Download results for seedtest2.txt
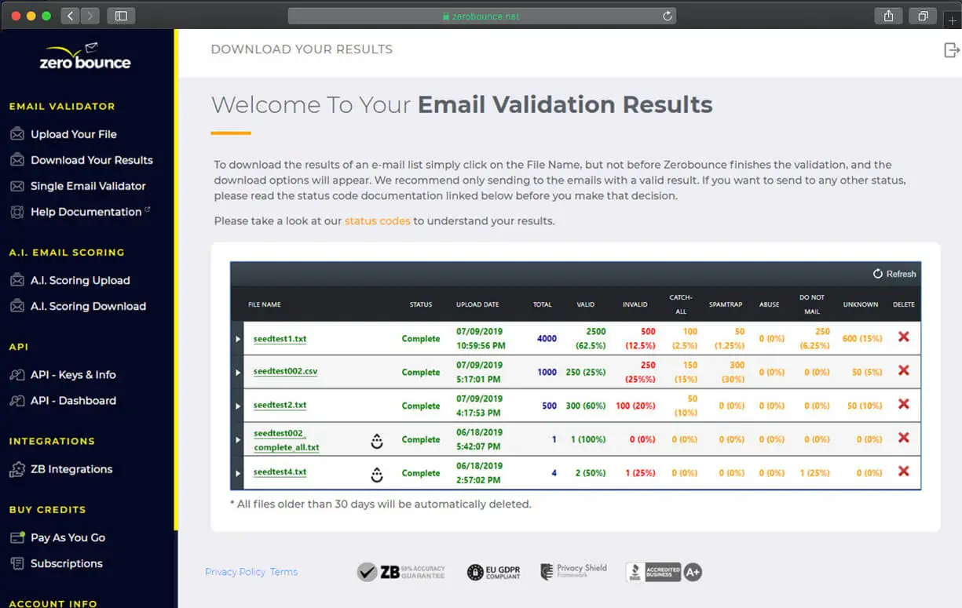 point(280,406)
